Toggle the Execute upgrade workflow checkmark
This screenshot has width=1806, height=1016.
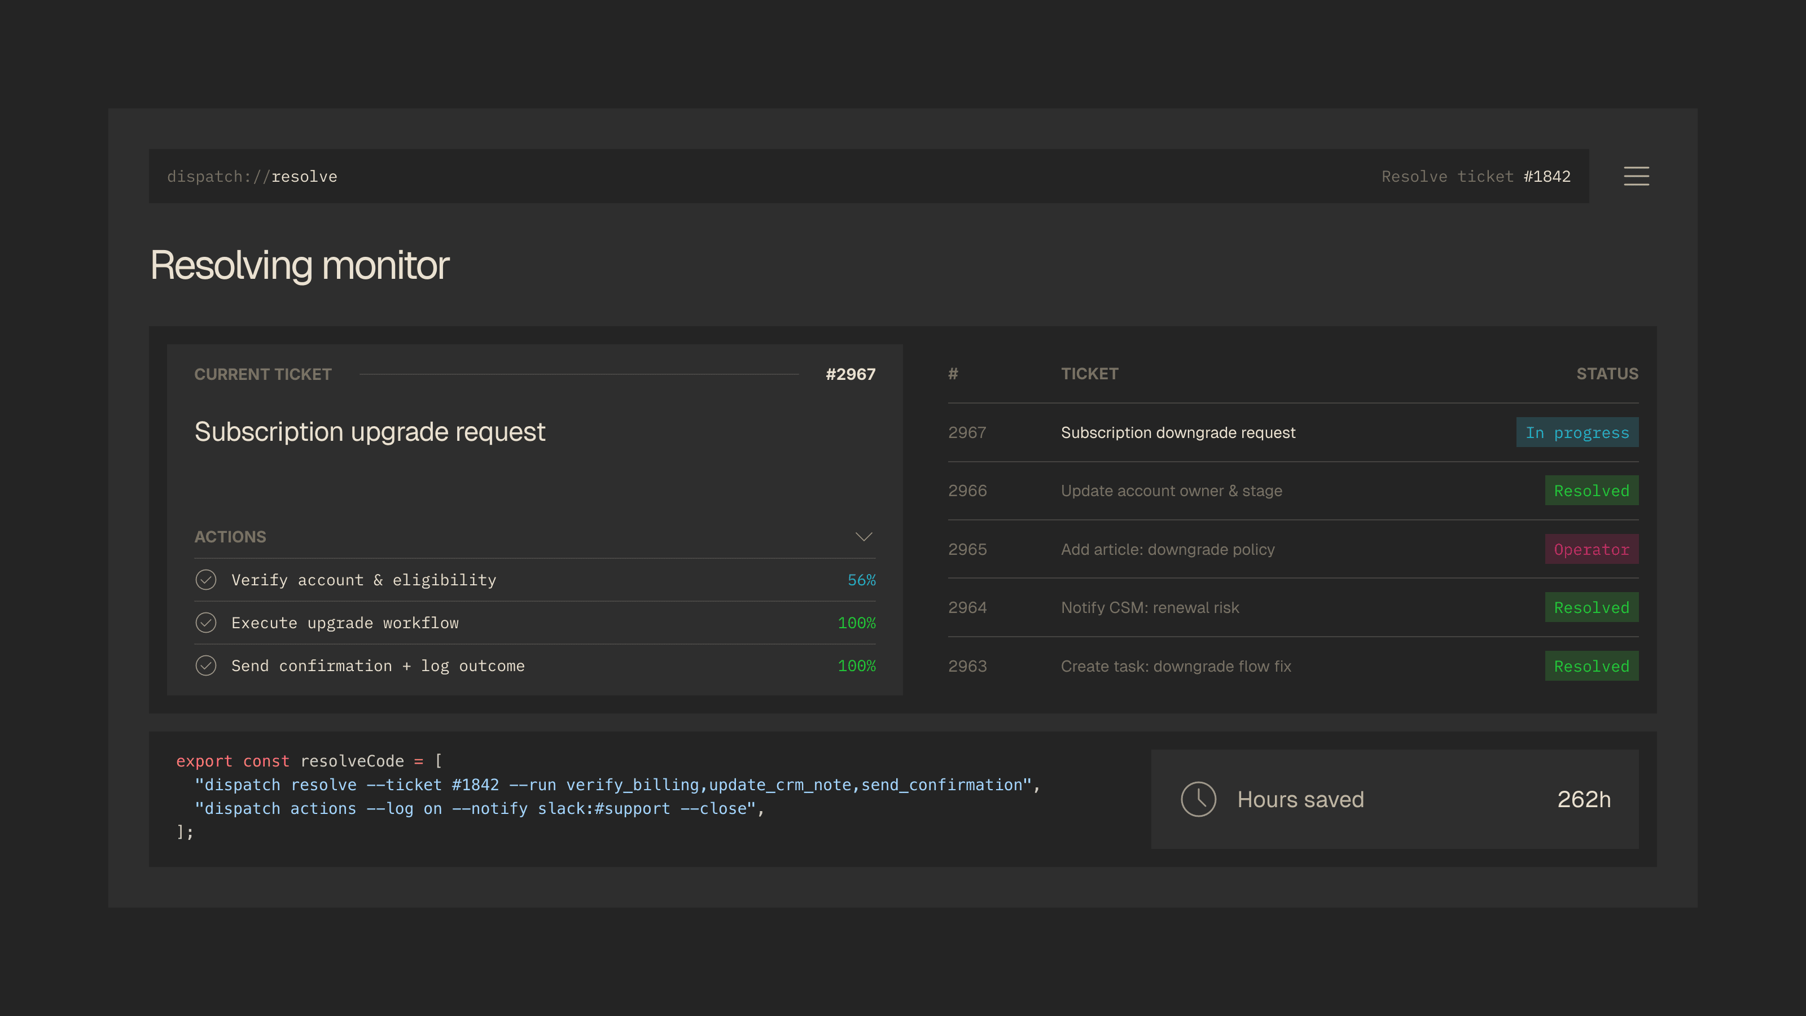[206, 623]
